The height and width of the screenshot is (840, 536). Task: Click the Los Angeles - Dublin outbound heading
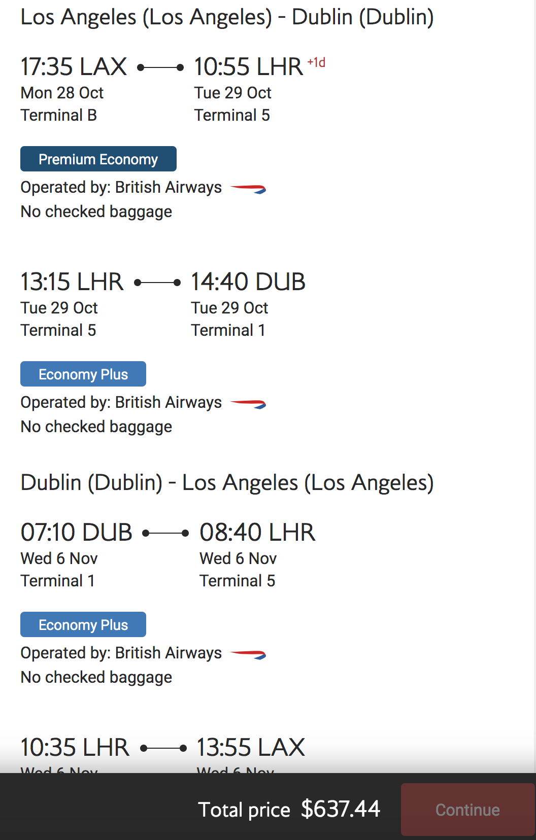click(227, 17)
